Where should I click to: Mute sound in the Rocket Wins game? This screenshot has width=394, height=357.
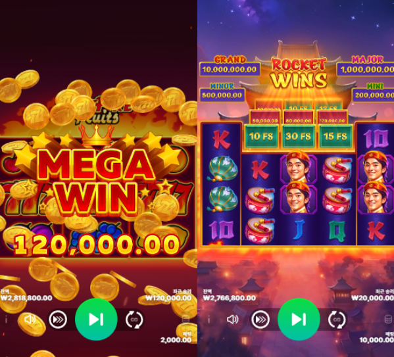pyautogui.click(x=232, y=320)
